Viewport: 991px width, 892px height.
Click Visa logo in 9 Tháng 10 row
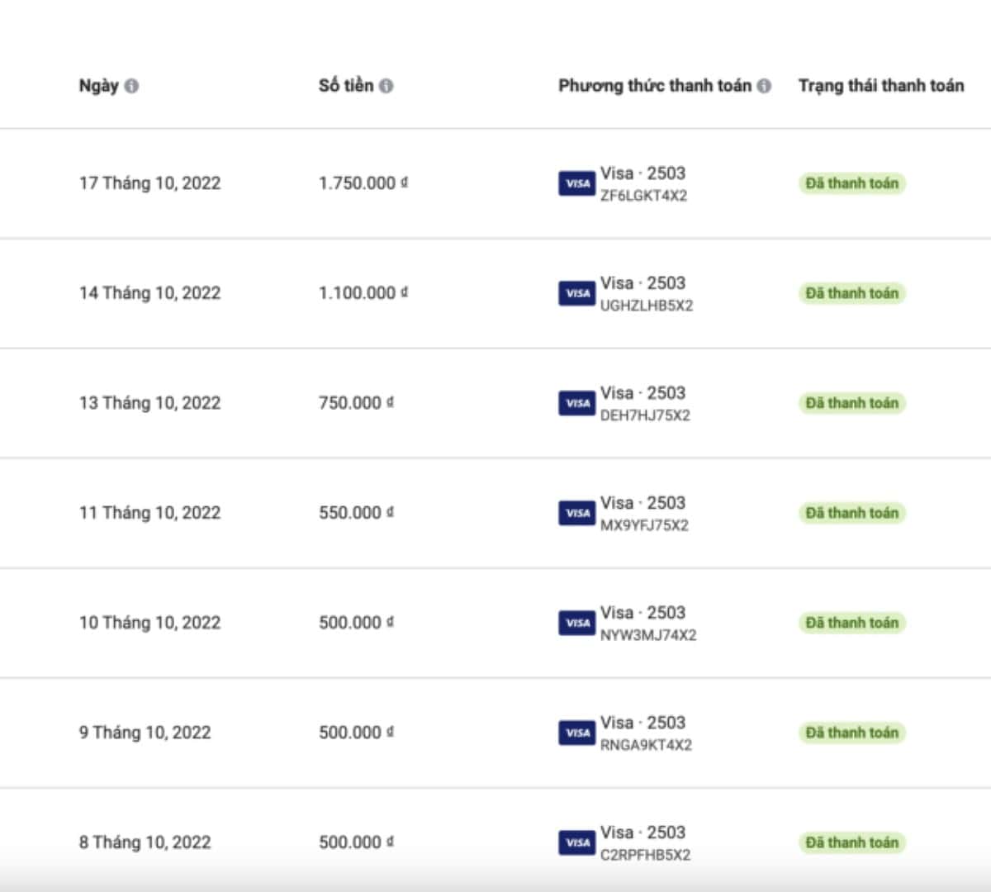576,733
